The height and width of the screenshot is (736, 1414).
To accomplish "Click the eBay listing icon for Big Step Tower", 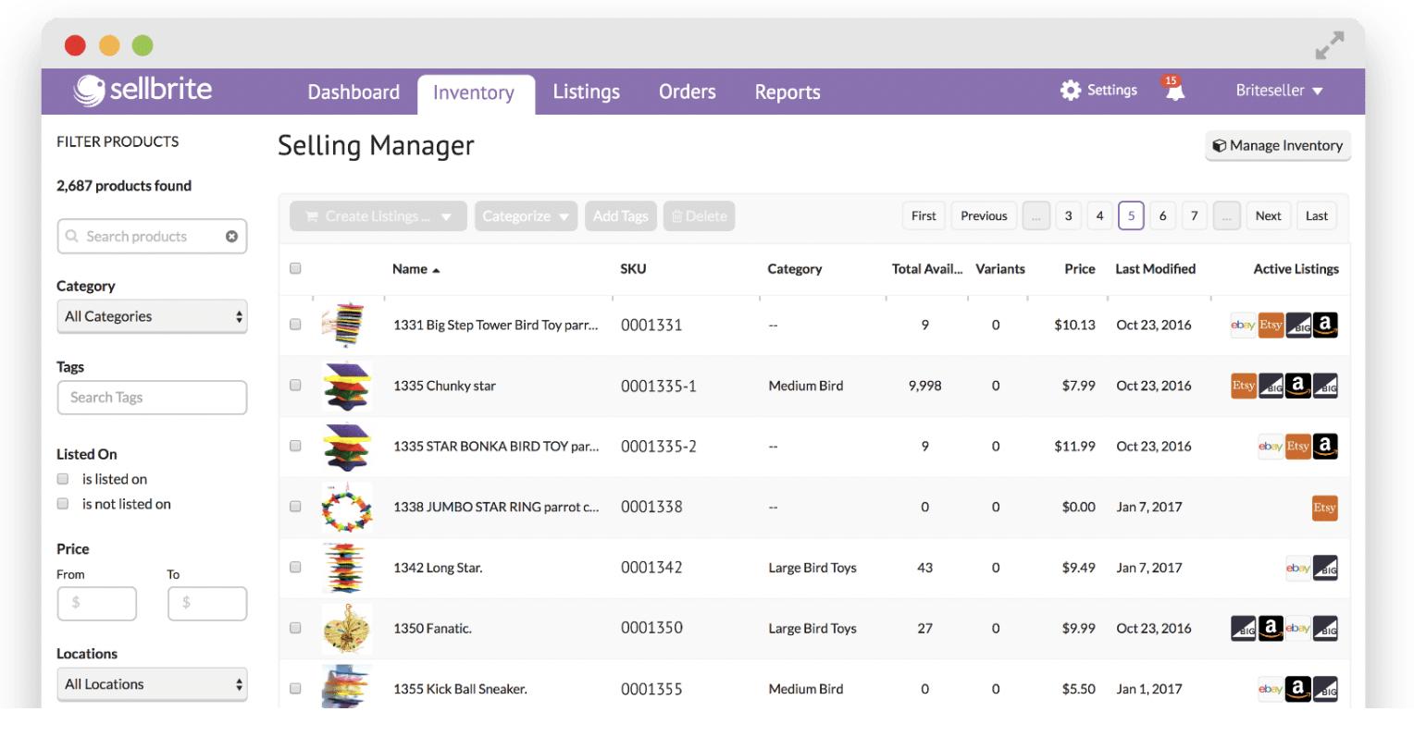I will (1243, 325).
